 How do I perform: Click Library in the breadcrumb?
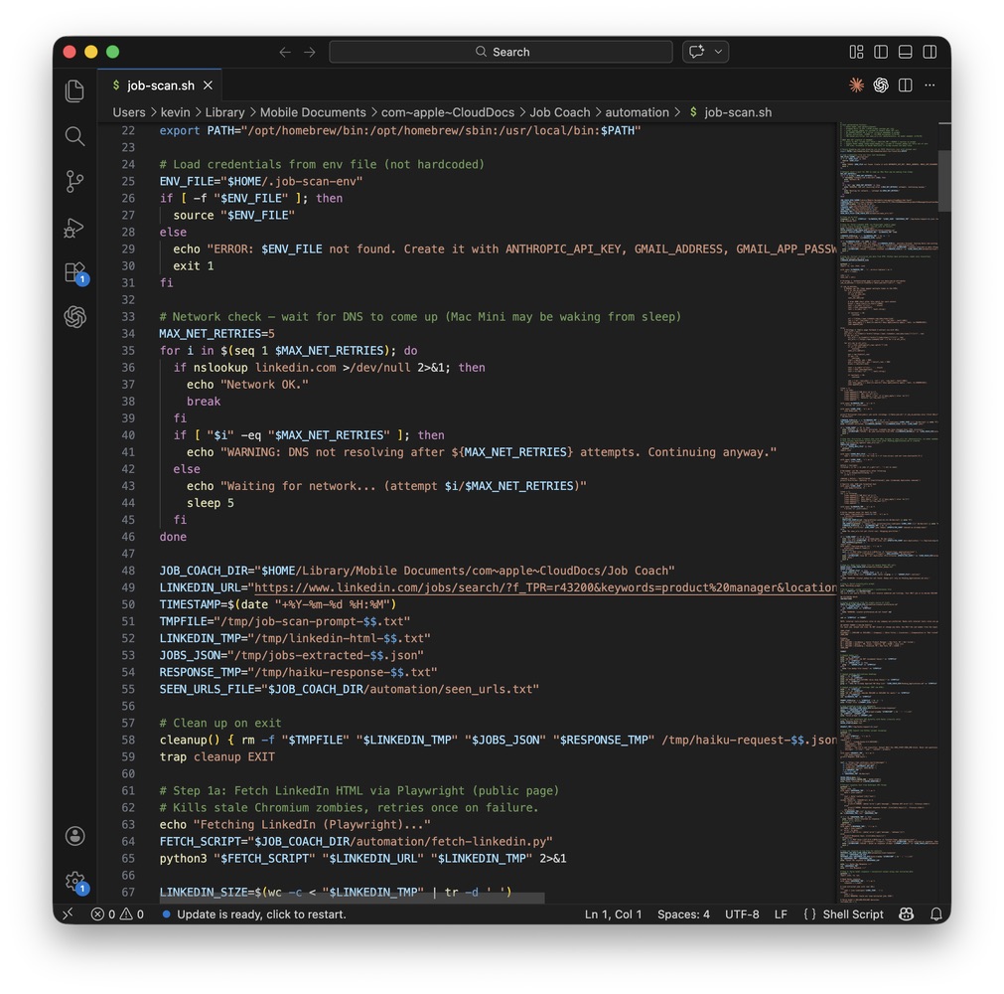click(x=224, y=112)
